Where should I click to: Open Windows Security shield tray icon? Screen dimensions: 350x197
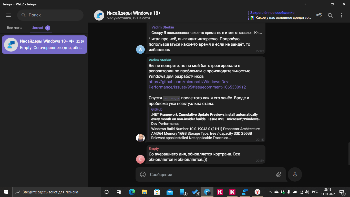pyautogui.click(x=283, y=192)
